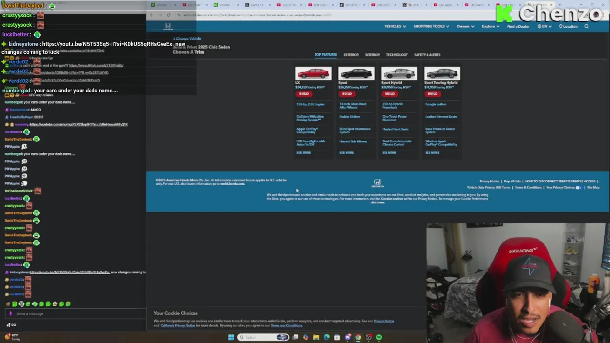Switch to the INTERIOR tab

[372, 55]
